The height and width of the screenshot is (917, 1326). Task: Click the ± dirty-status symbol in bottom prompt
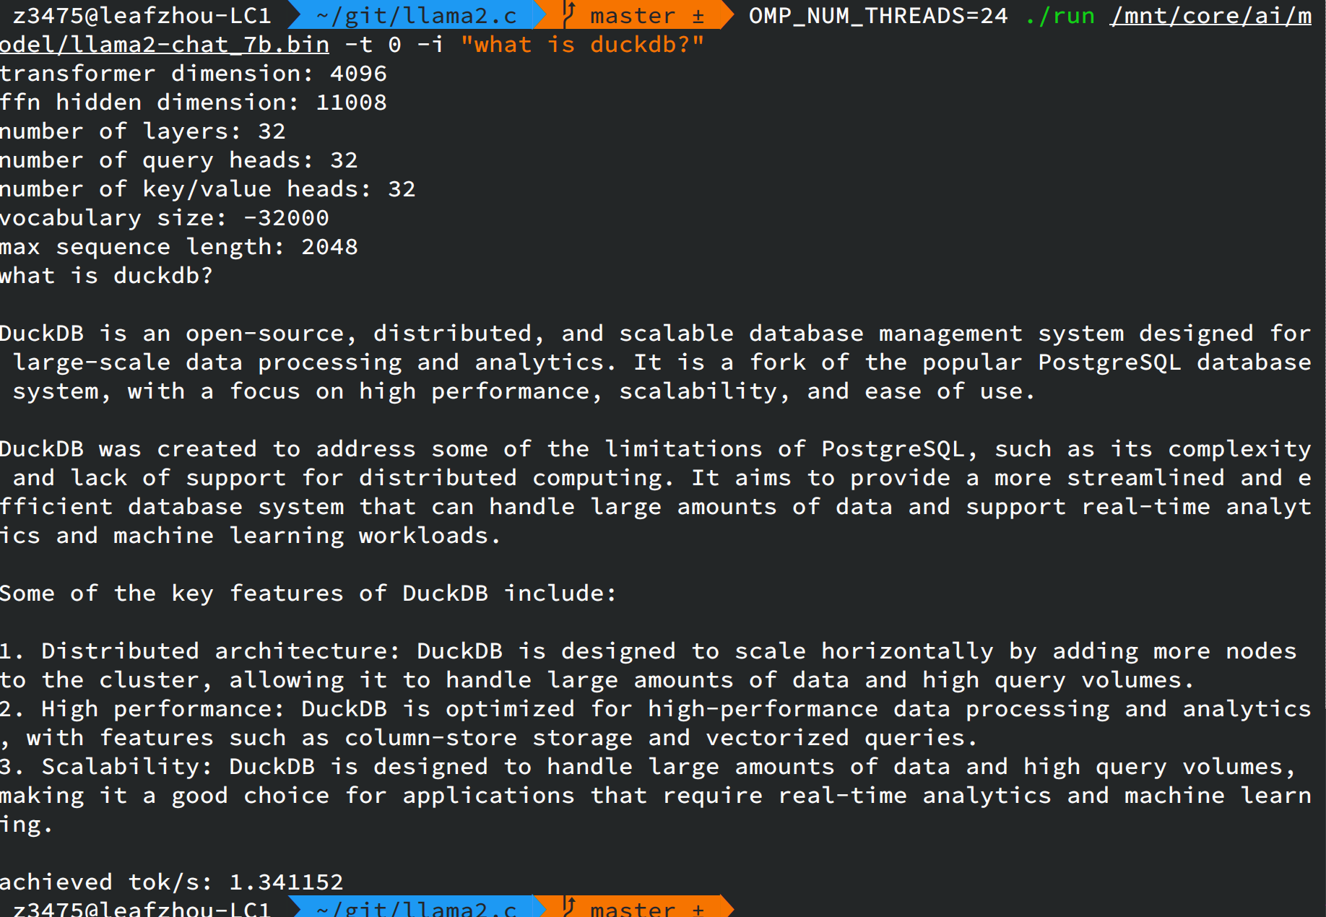[x=698, y=908]
